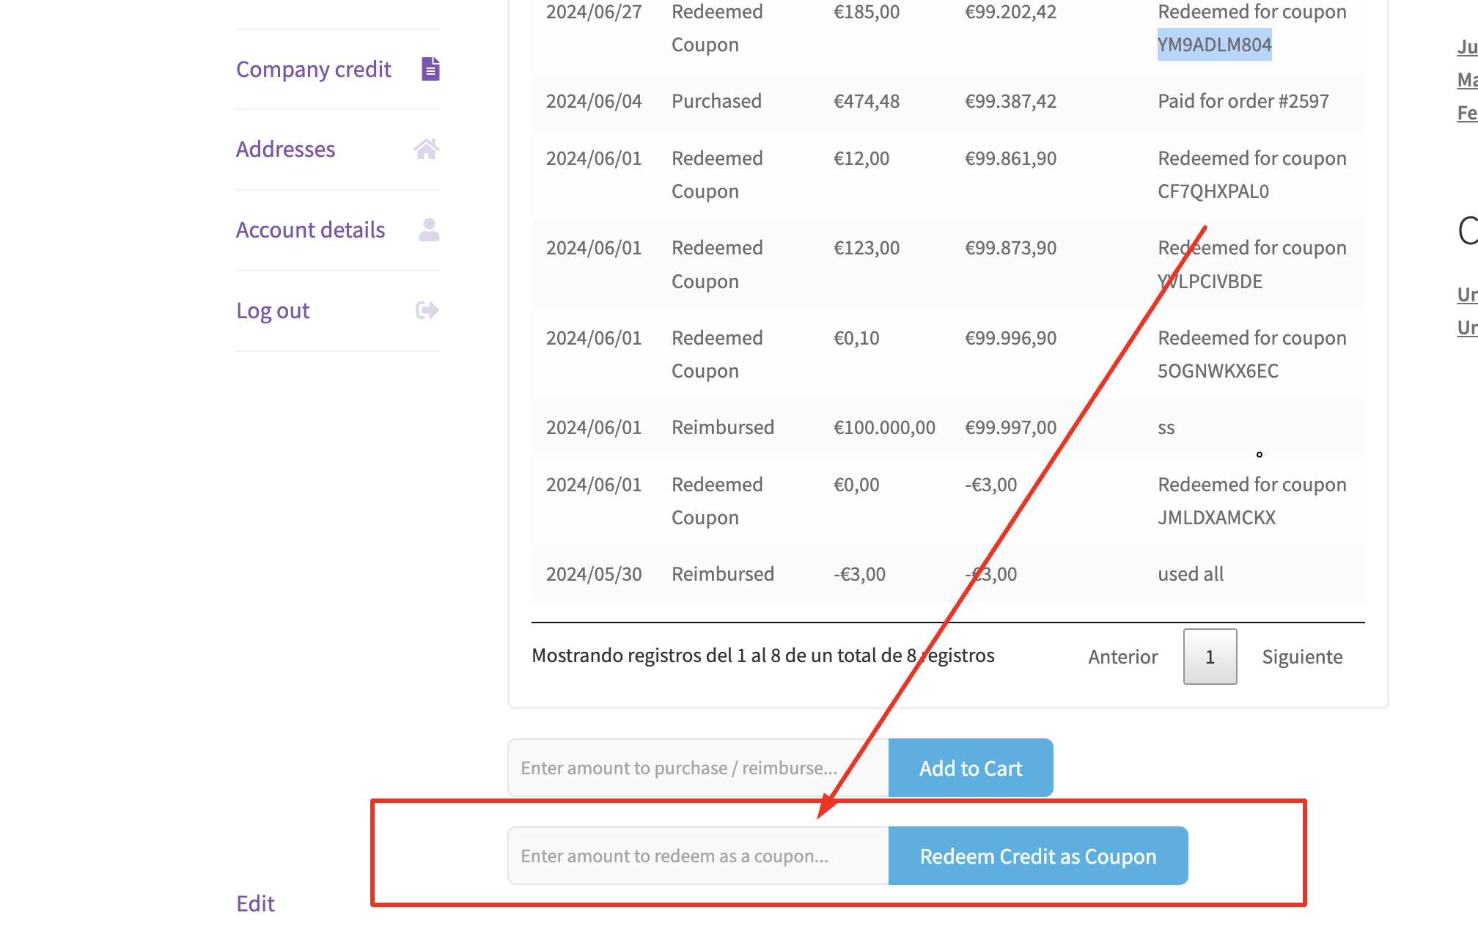1478x940 pixels.
Task: Open the Company credit menu link
Action: pyautogui.click(x=314, y=69)
